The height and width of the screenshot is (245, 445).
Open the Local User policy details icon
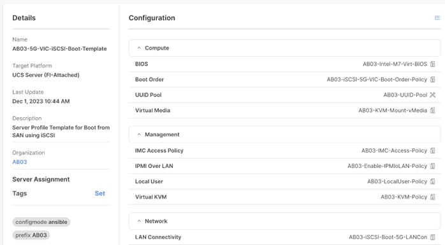tap(432, 181)
